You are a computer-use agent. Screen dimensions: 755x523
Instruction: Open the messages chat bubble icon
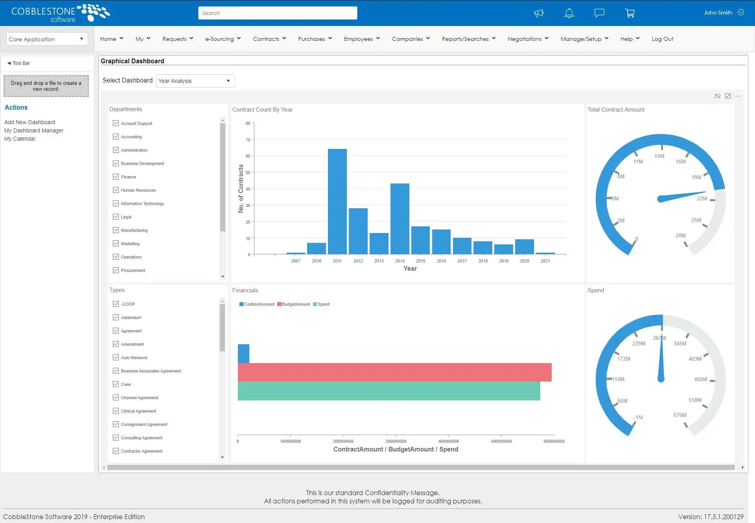[x=599, y=13]
